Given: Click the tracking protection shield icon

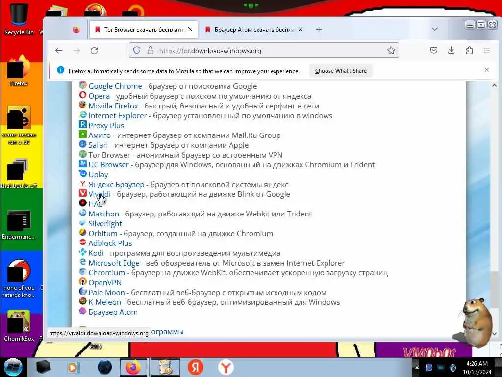Looking at the screenshot, I should pyautogui.click(x=137, y=51).
